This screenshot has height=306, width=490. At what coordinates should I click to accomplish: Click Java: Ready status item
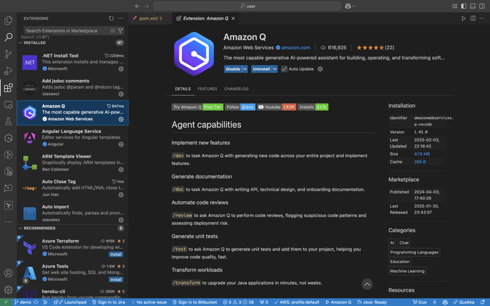pyautogui.click(x=372, y=302)
